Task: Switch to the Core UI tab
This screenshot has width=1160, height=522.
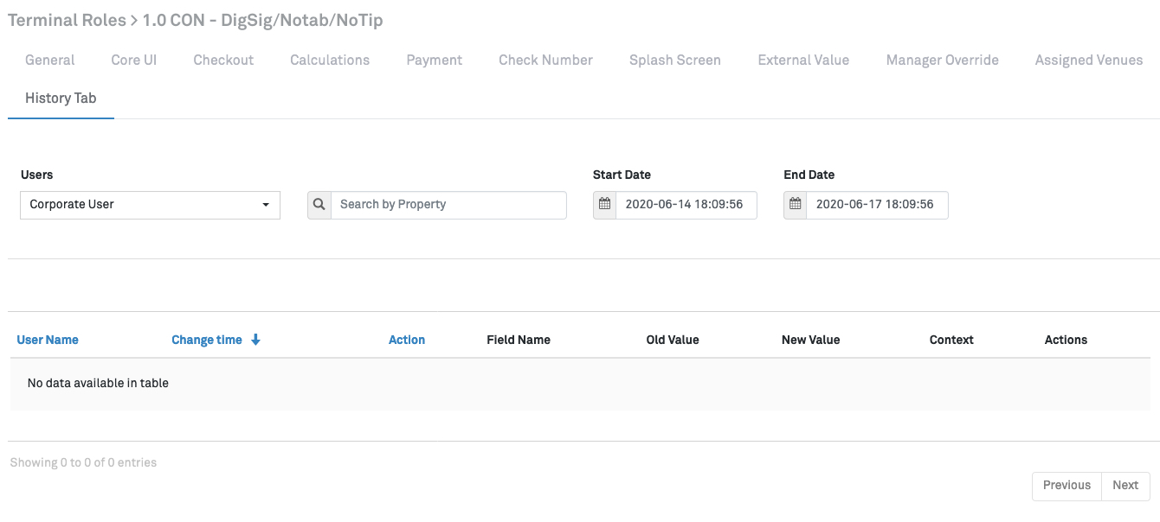Action: (x=133, y=60)
